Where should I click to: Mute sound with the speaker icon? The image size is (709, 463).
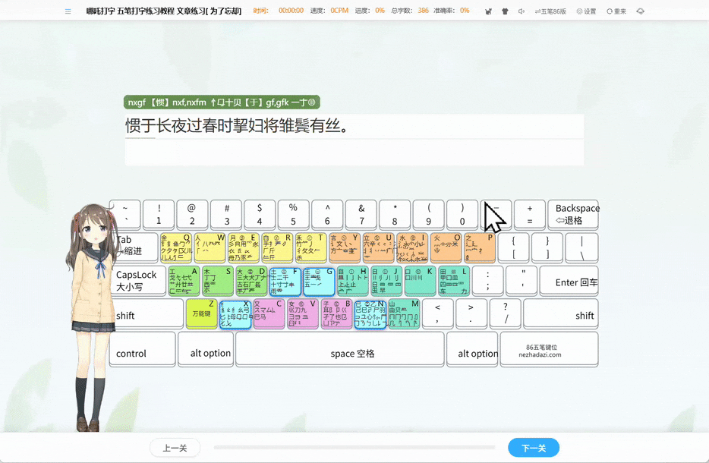522,11
